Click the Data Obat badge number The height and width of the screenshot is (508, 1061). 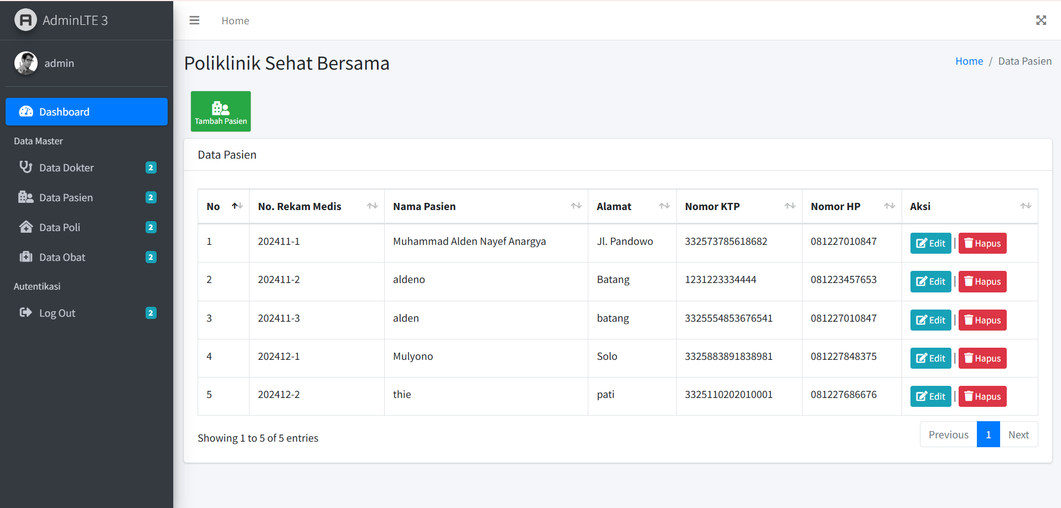(x=151, y=257)
